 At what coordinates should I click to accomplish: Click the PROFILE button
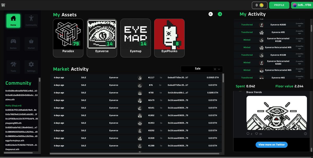coord(279,5)
